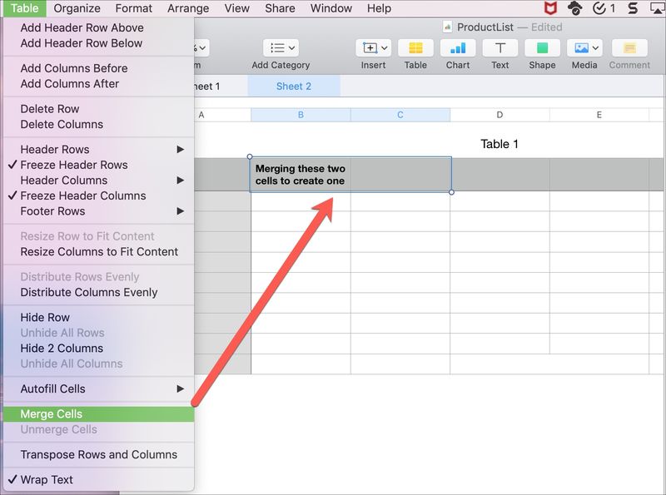Click the Insert toolbar icon
Screen dimensions: 666x495
[x=370, y=48]
